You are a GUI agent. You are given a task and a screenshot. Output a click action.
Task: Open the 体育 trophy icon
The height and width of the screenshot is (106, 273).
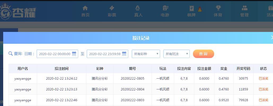coord(218,8)
